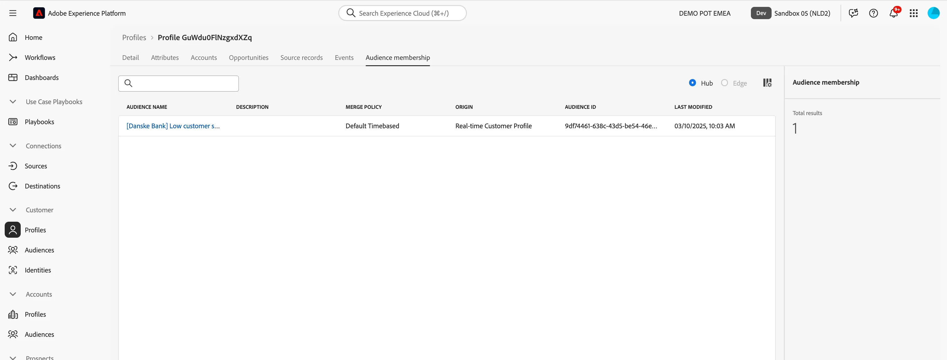
Task: Open Destinations in the sidebar
Action: (42, 186)
